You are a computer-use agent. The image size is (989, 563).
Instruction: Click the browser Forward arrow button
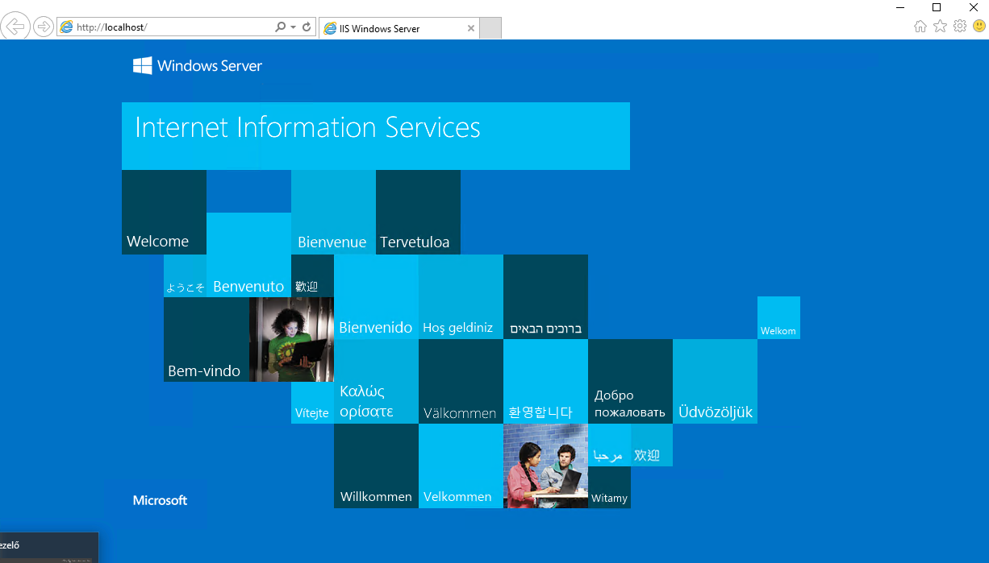(x=44, y=27)
